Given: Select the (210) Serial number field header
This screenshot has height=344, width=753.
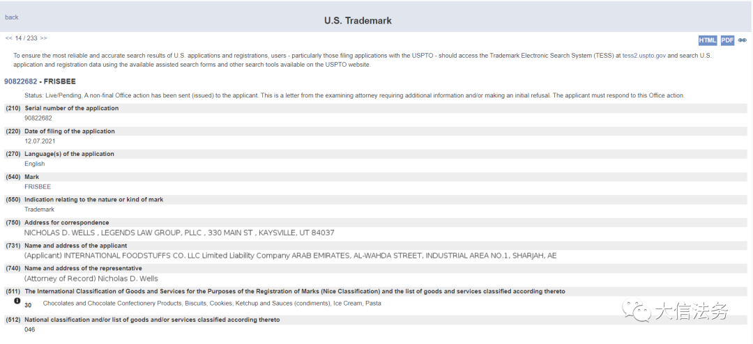Looking at the screenshot, I should pos(71,109).
